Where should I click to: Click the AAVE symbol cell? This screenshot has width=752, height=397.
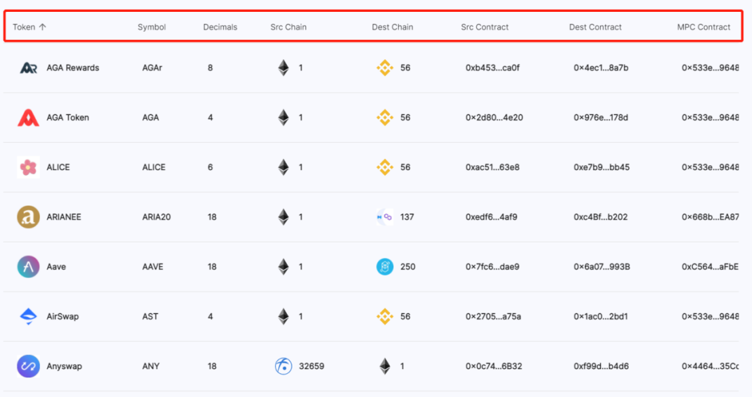[x=152, y=267]
